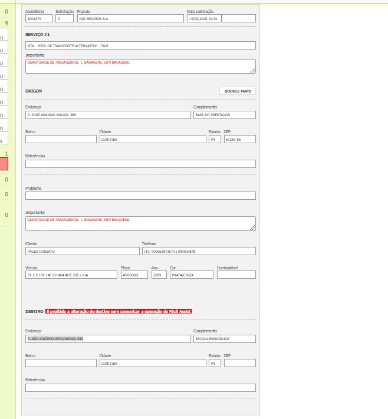The height and width of the screenshot is (419, 388).
Task: Select the Escola Evangelica Complemento field
Action: click(224, 339)
